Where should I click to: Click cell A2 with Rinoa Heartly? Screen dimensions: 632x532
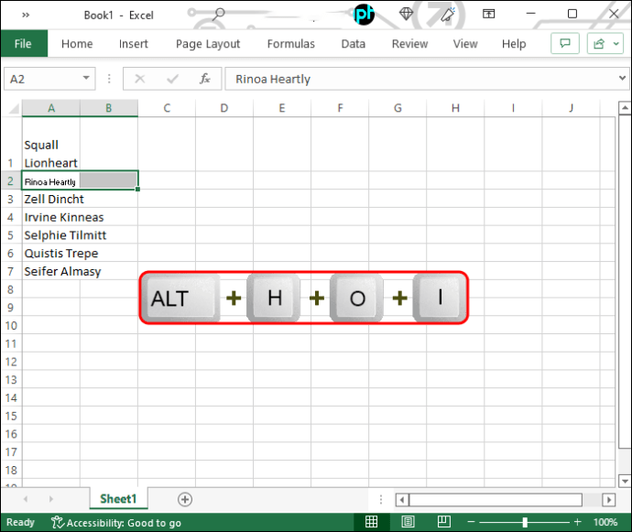[x=51, y=180]
